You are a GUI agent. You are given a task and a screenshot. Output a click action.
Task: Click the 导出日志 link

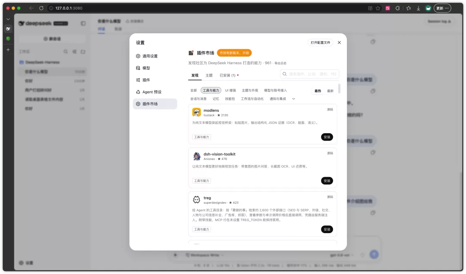point(280,63)
